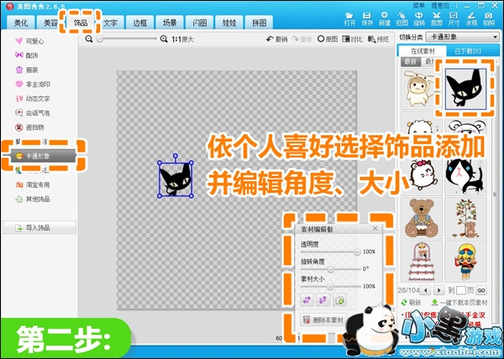Switch to the 场景 tab
The height and width of the screenshot is (359, 504).
click(x=170, y=23)
